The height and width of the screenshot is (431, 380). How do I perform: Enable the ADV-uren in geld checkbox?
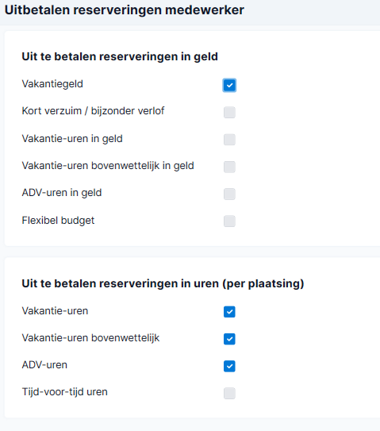[x=229, y=194]
